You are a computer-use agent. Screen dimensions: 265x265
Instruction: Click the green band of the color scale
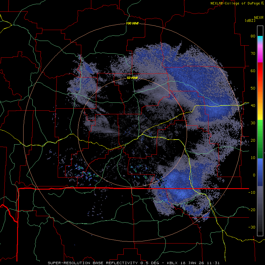click(x=260, y=139)
